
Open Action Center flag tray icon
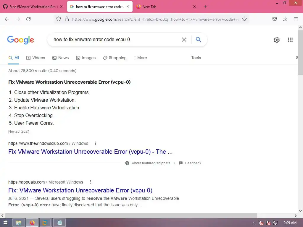click(268, 223)
